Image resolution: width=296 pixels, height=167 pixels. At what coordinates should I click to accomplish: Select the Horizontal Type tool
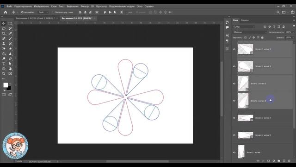(x=4, y=64)
